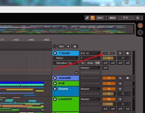145x113 pixels.
Task: Adjust the -1.0 volume slider on Leads&fx
Action: (x=109, y=104)
